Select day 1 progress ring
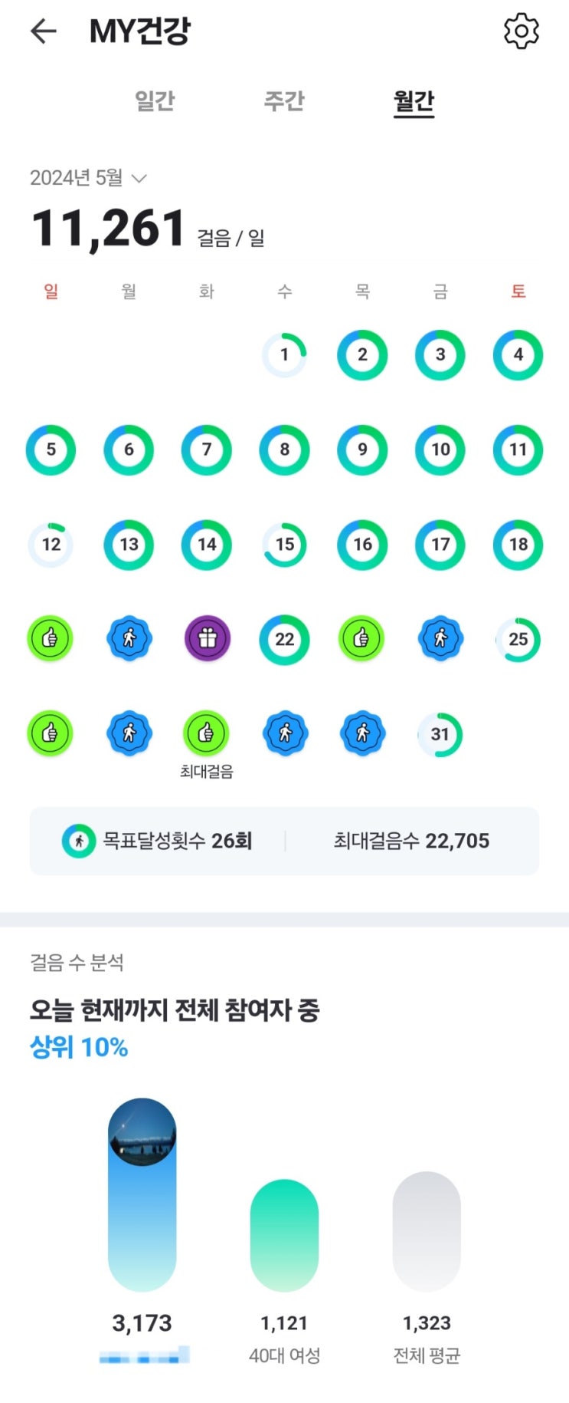This screenshot has width=569, height=1403. [x=284, y=355]
